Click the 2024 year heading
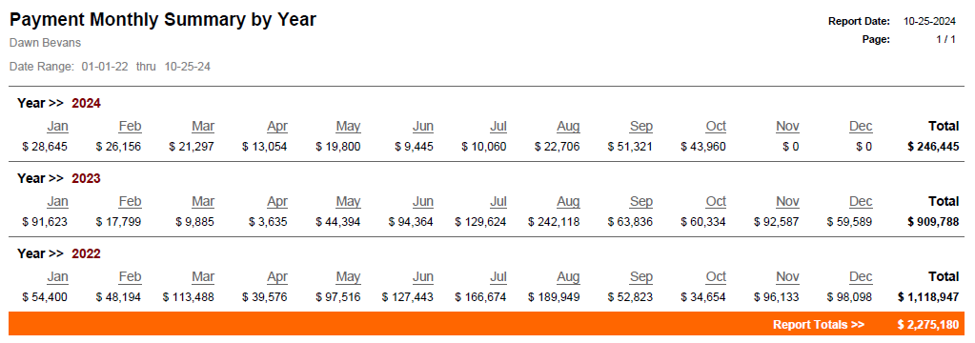Viewport: 975px width, 343px height. [x=86, y=103]
